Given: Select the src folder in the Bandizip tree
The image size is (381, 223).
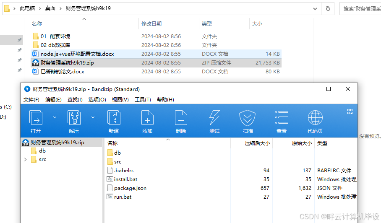Looking at the screenshot, I should (39, 159).
